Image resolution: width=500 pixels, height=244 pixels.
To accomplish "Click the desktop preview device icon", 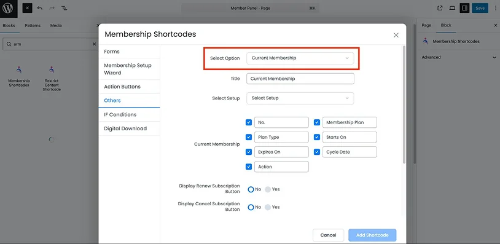I will (x=452, y=8).
